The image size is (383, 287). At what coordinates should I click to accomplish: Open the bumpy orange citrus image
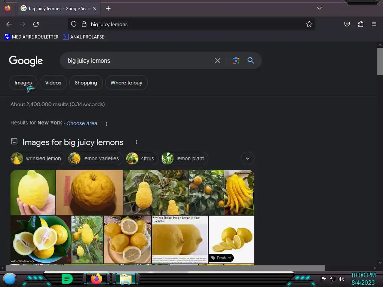(89, 192)
